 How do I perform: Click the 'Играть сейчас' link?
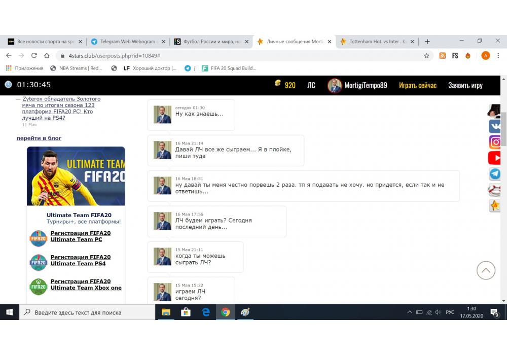(417, 85)
